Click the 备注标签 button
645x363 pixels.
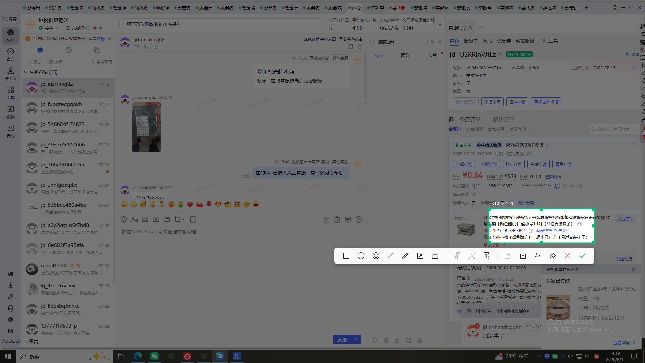(x=517, y=102)
